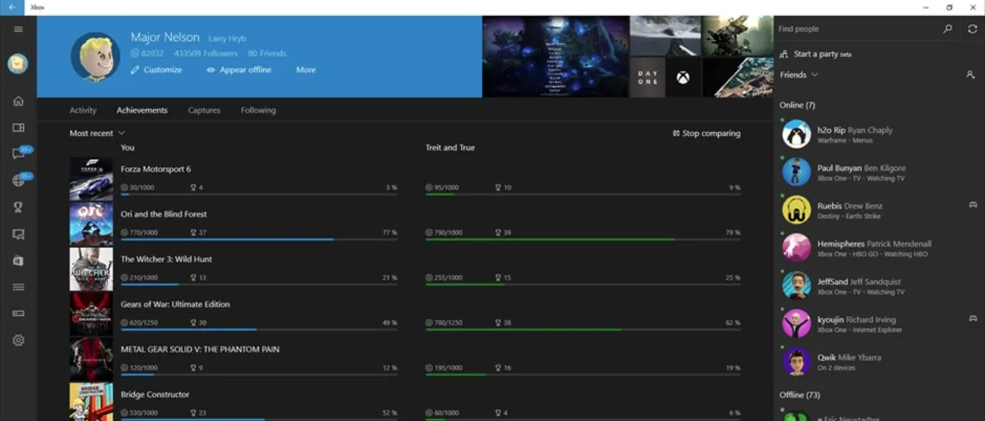Open the Game DVR icon in the sidebar
985x421 pixels.
[x=18, y=234]
